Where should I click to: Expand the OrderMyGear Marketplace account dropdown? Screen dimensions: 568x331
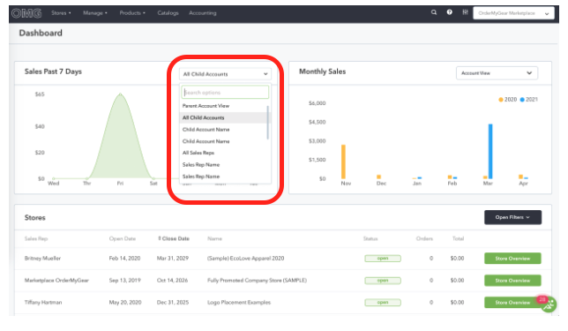(513, 13)
